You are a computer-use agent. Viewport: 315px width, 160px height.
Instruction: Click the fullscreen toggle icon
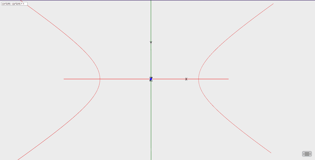(x=307, y=154)
